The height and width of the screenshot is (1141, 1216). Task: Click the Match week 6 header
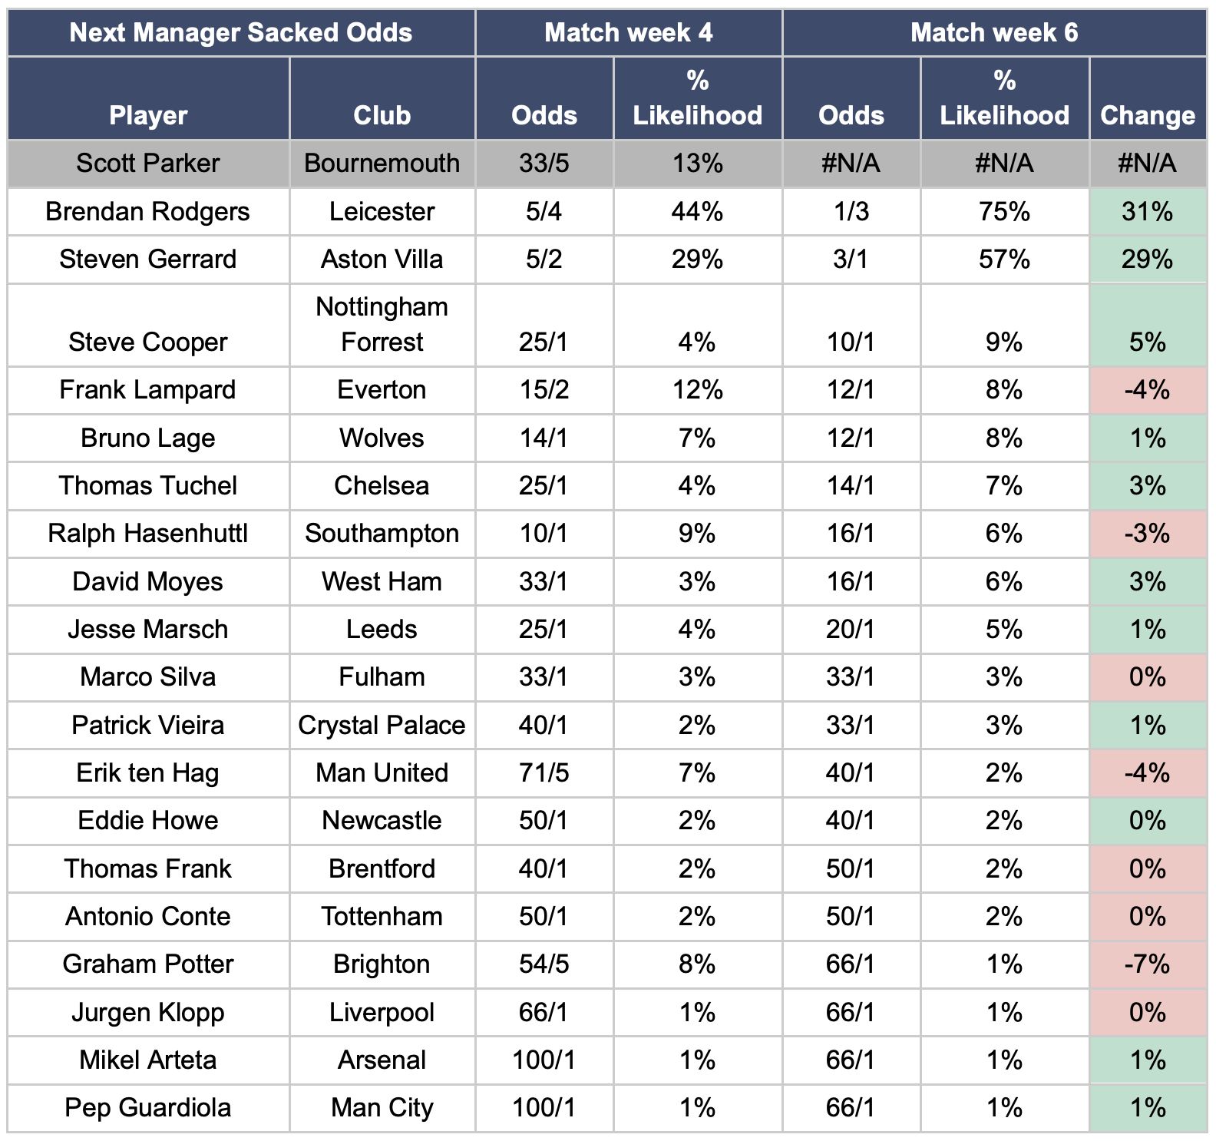point(993,33)
